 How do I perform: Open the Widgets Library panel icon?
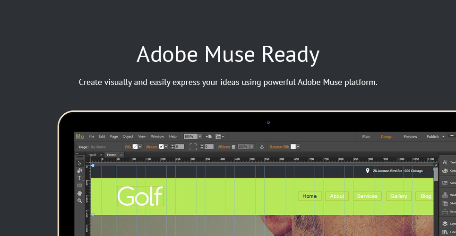pyautogui.click(x=445, y=195)
